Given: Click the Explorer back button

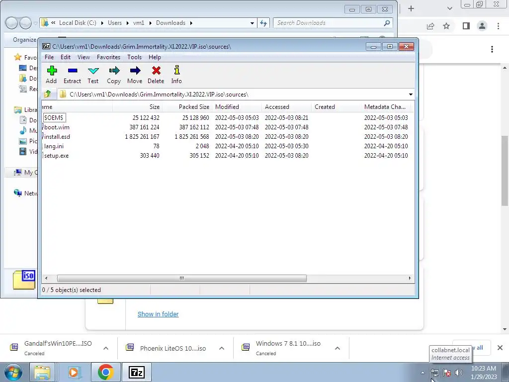Looking at the screenshot, I should 12,23.
